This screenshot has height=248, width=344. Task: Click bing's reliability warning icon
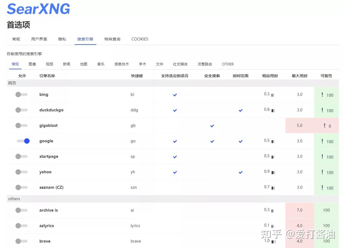[x=322, y=95]
